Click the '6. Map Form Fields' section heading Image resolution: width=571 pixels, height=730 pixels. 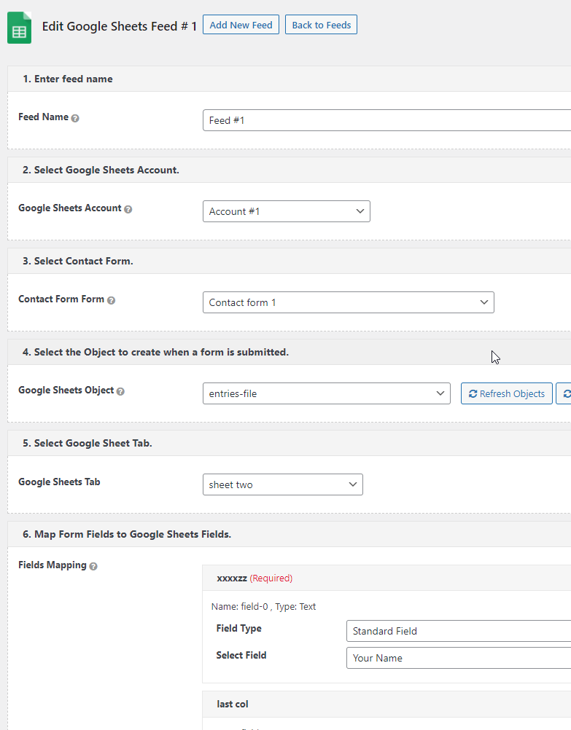coord(127,534)
